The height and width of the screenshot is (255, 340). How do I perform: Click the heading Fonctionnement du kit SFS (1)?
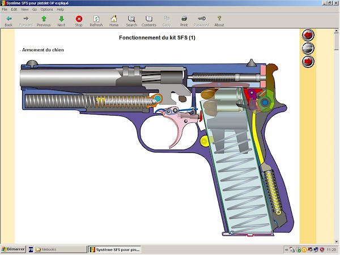pos(157,38)
